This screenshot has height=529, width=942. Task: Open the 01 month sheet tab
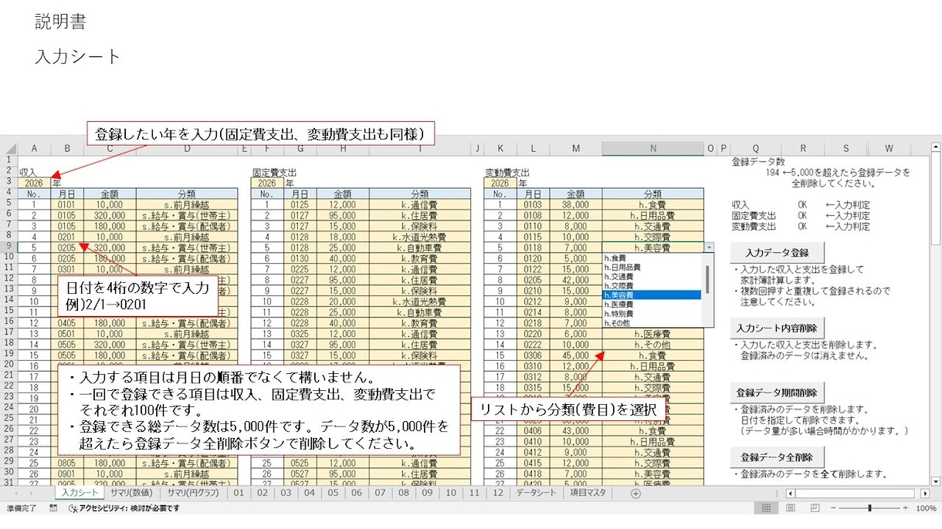pos(238,493)
